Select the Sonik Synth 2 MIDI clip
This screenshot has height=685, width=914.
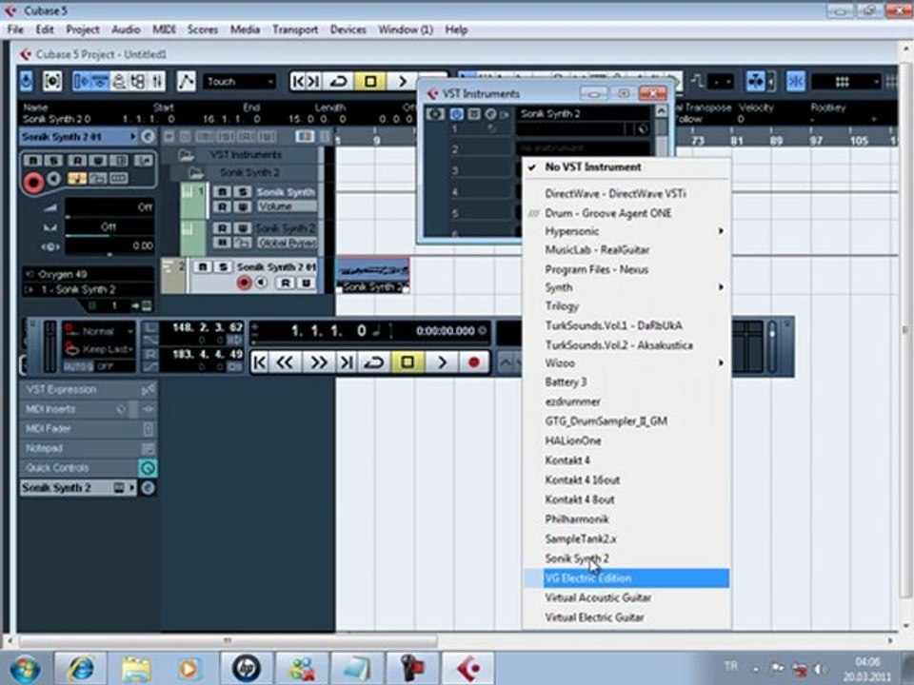(373, 275)
